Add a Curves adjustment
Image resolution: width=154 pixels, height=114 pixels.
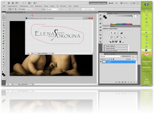(x=118, y=33)
